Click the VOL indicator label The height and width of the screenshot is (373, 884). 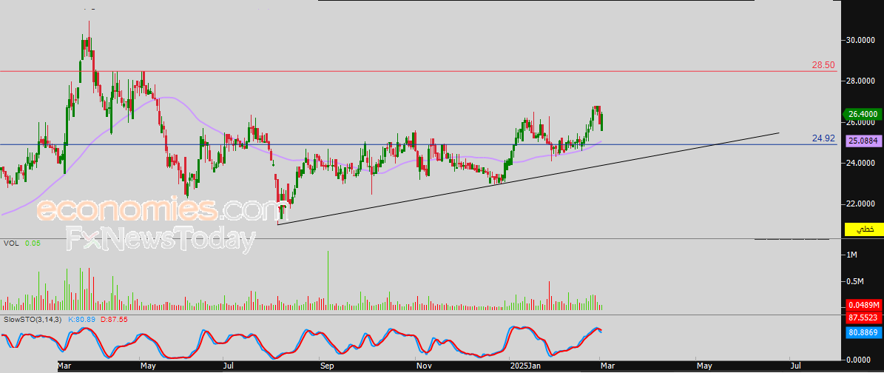(10, 243)
